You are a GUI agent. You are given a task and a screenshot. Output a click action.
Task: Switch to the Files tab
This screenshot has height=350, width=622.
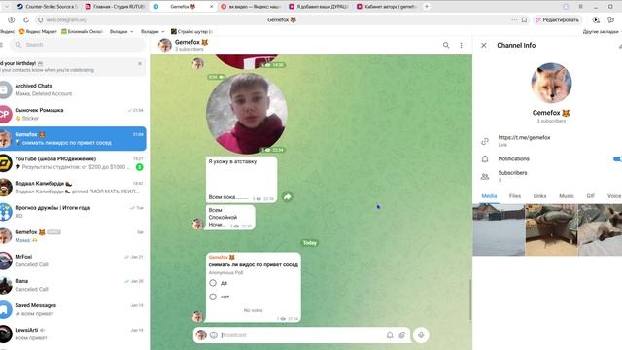[x=515, y=196]
